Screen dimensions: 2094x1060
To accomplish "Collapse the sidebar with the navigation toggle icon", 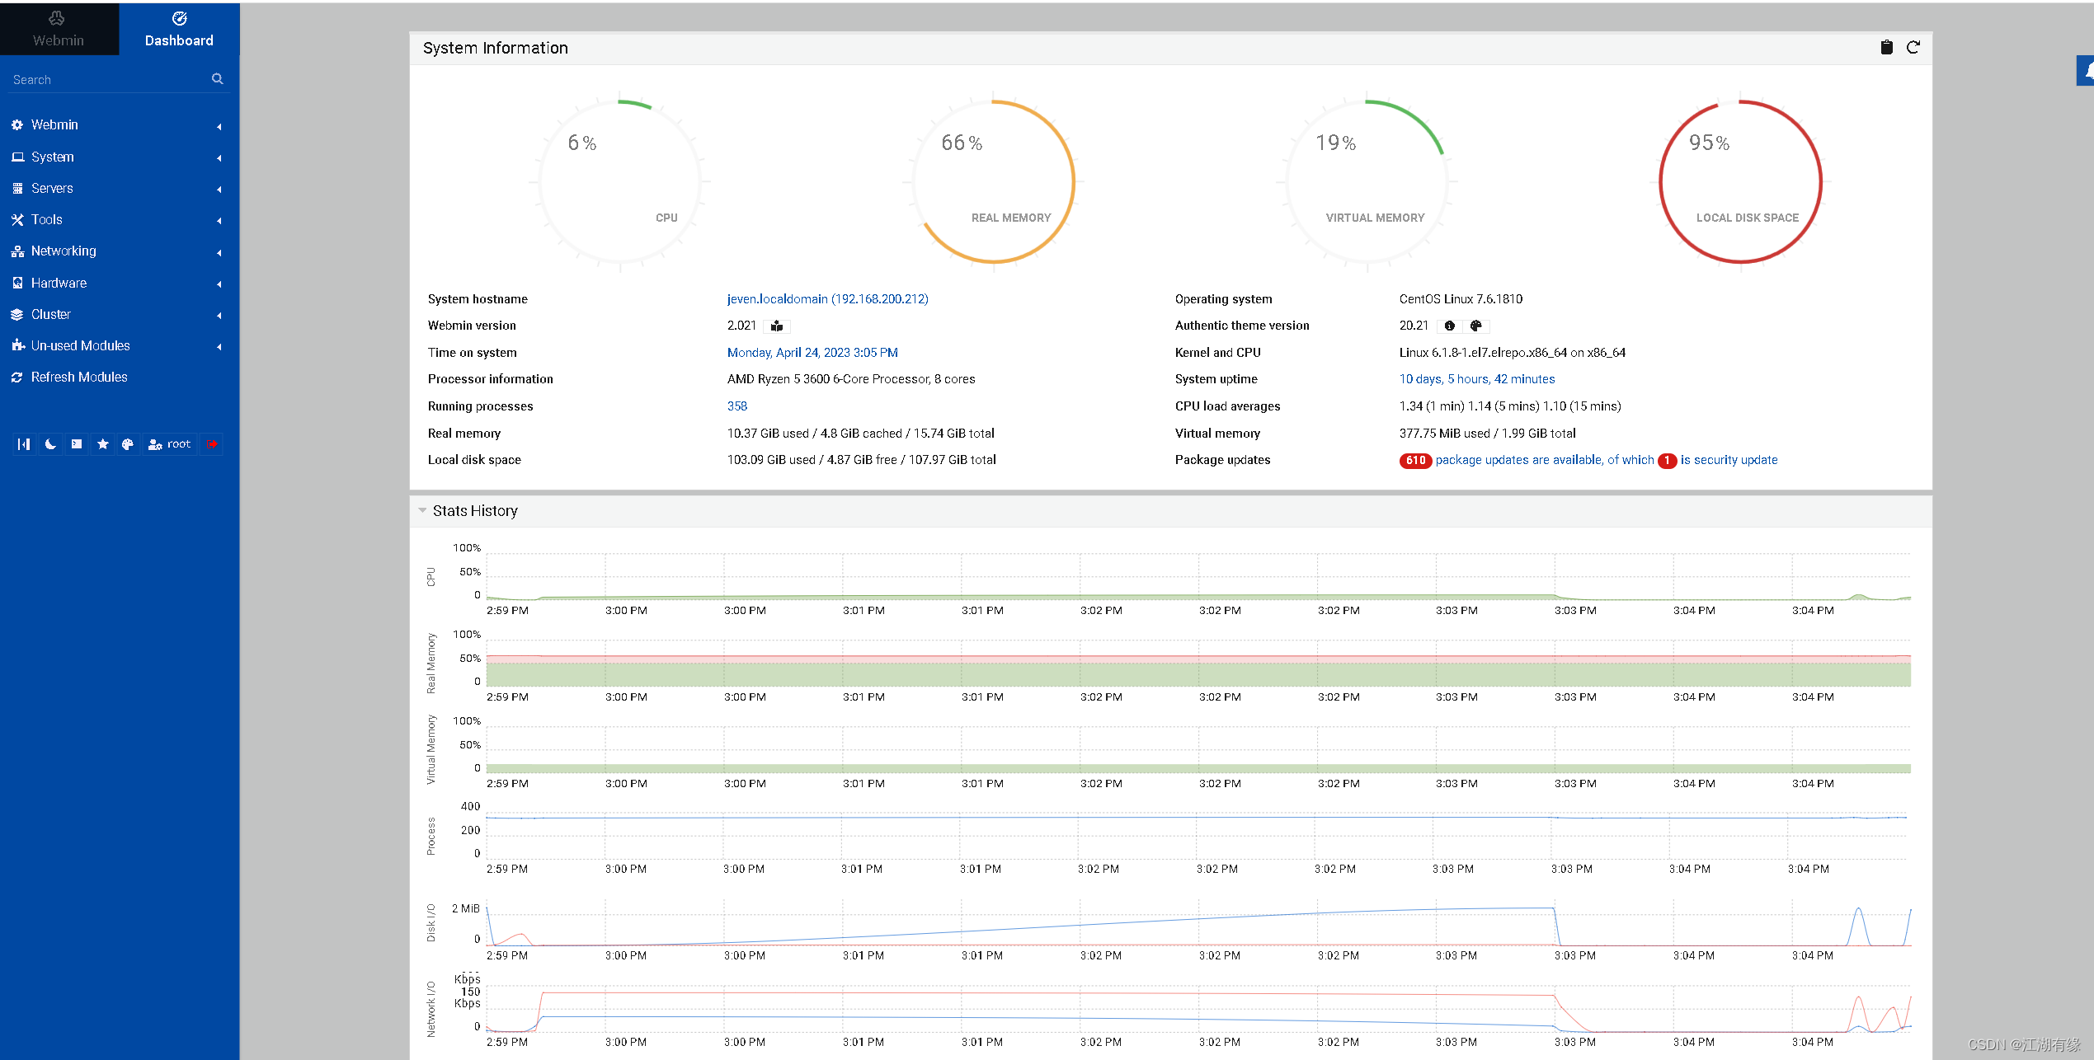I will click(x=24, y=444).
